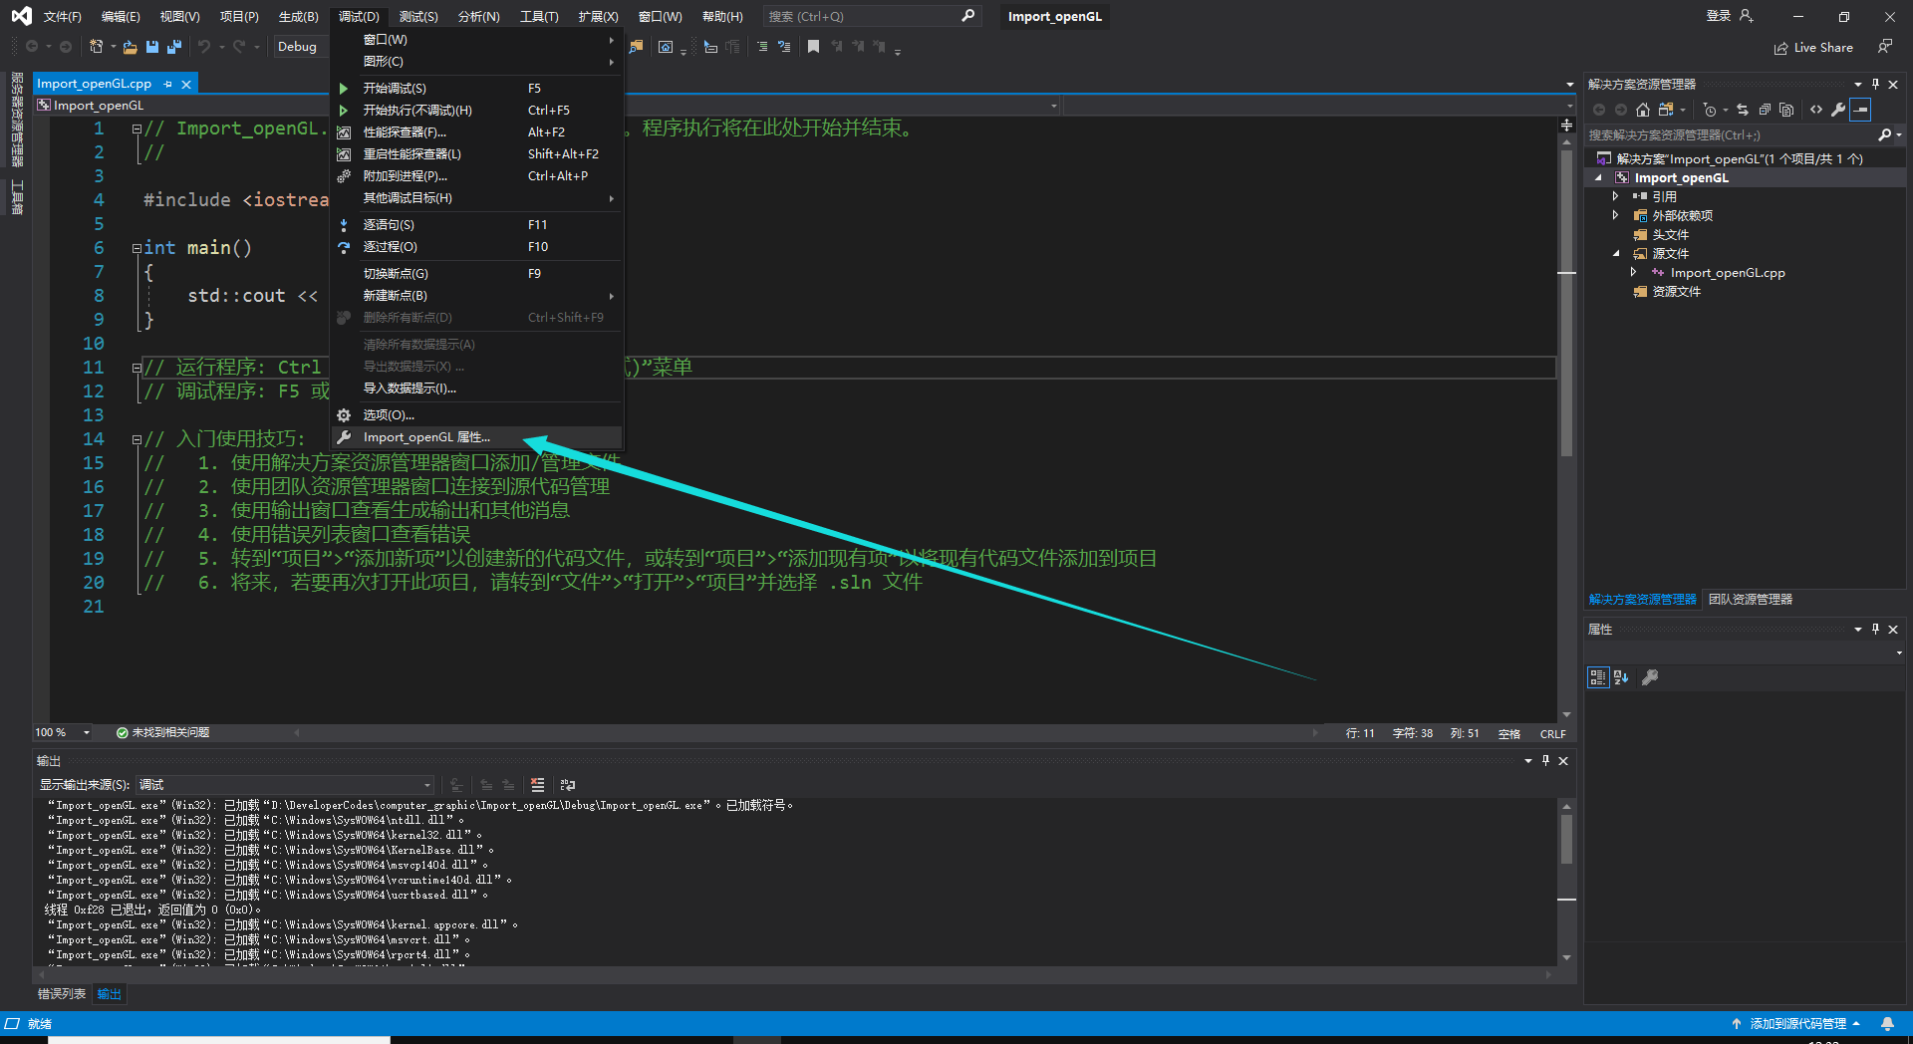1913x1044 pixels.
Task: Open the Debug configuration dropdown
Action: (299, 46)
